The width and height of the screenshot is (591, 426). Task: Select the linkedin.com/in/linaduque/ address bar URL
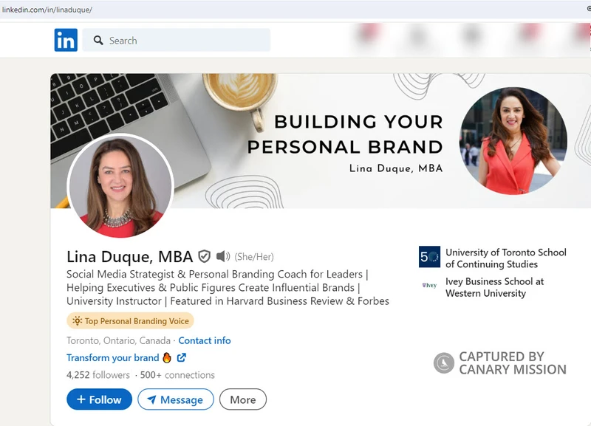[x=47, y=10]
